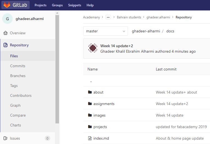The width and height of the screenshot is (210, 144).
Task: Click the ghadeer.alharmi project name in sidebar
Action: pyautogui.click(x=30, y=19)
